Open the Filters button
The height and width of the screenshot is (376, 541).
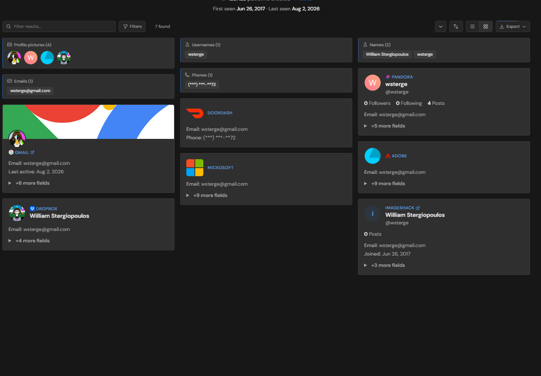[132, 26]
